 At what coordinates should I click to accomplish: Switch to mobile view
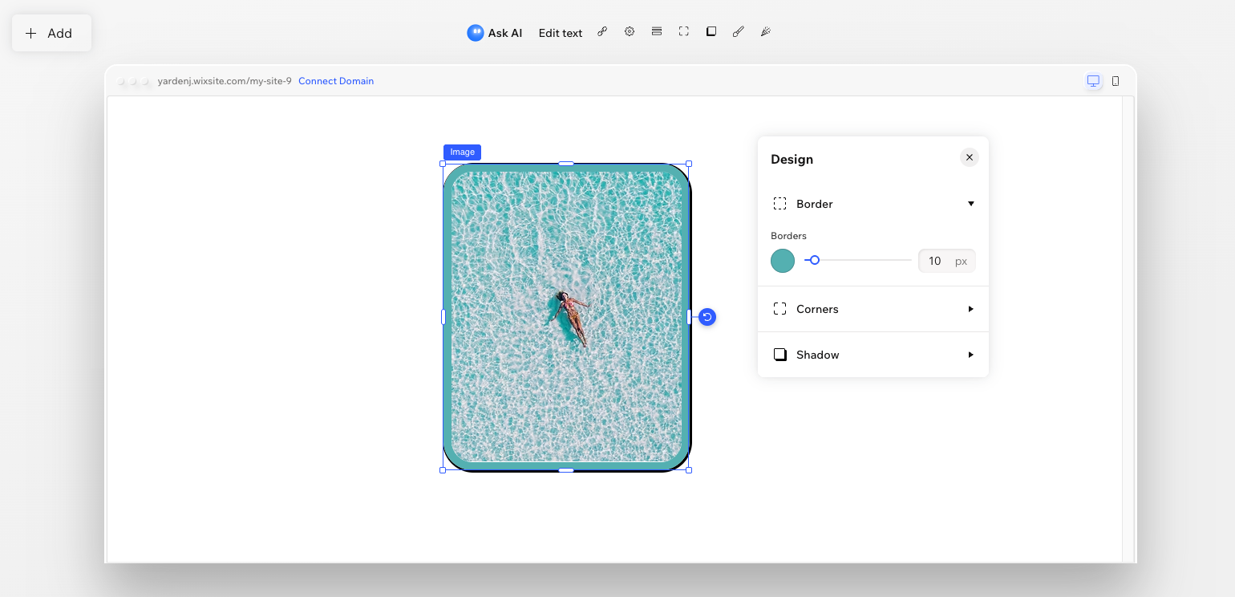(x=1116, y=81)
